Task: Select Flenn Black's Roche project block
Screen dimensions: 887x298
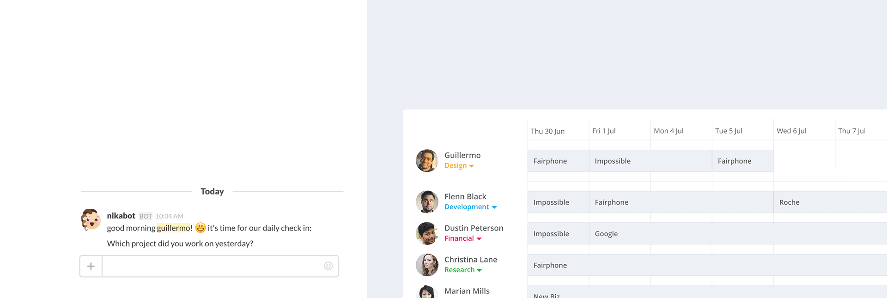Action: point(830,202)
